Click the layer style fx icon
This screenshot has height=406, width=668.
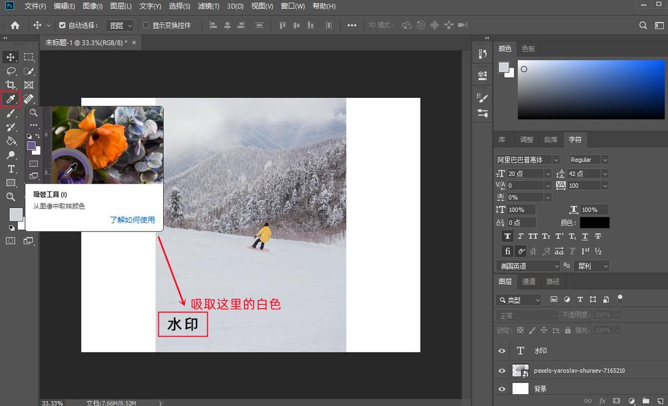pyautogui.click(x=602, y=400)
